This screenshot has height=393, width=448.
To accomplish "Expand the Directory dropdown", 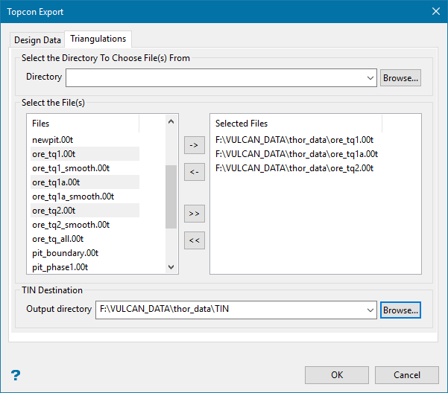I will (x=370, y=77).
